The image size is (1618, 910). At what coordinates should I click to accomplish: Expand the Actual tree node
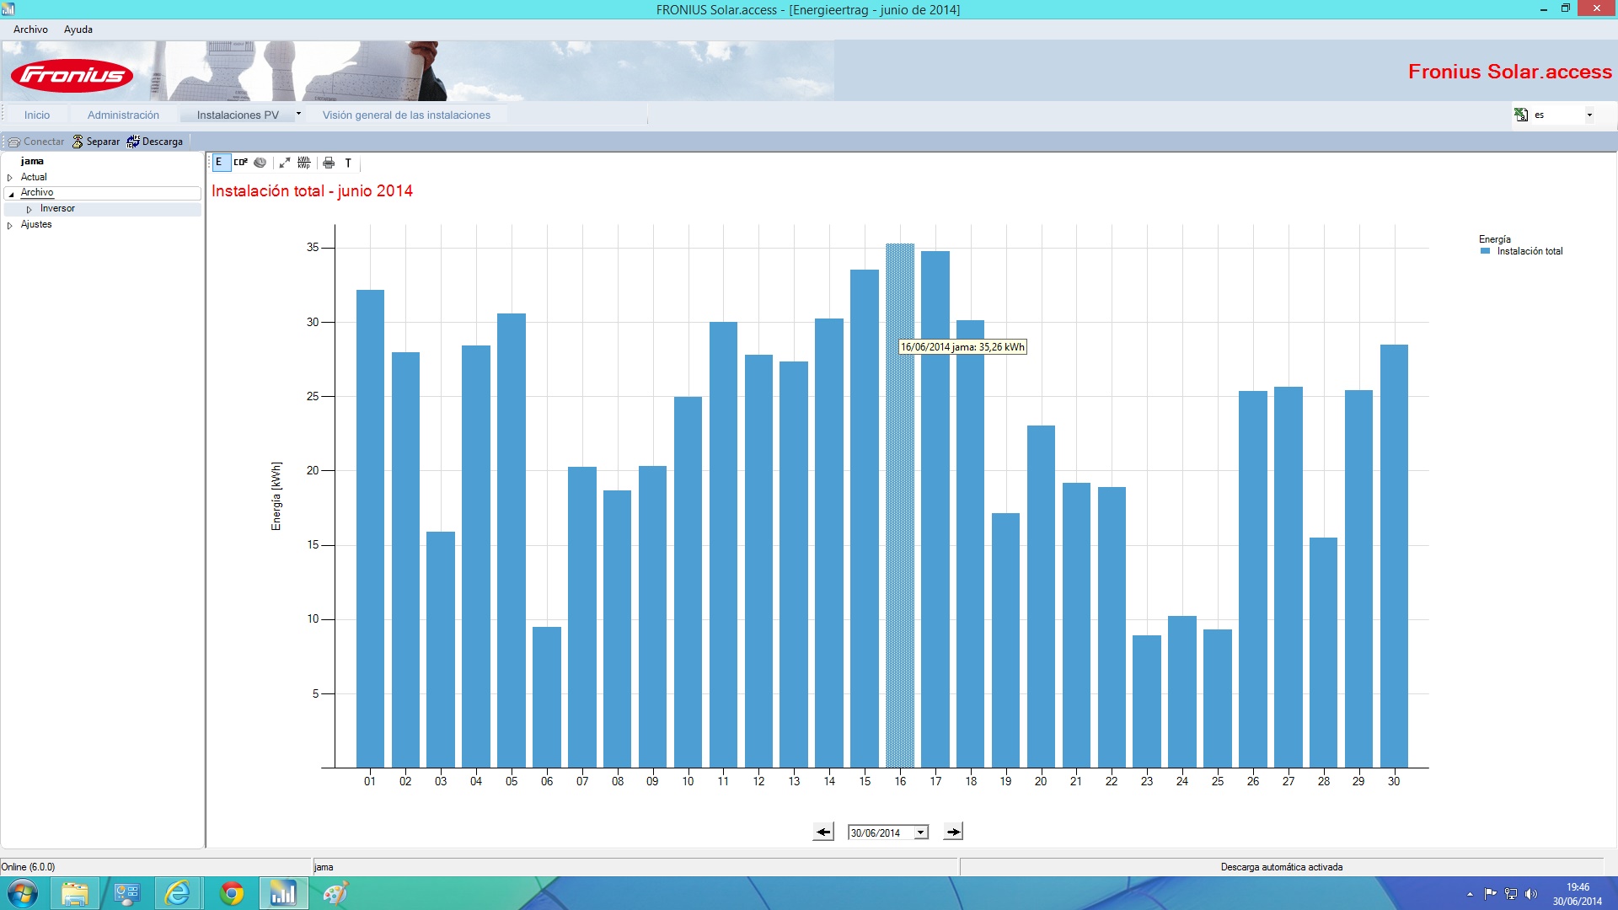(x=10, y=178)
